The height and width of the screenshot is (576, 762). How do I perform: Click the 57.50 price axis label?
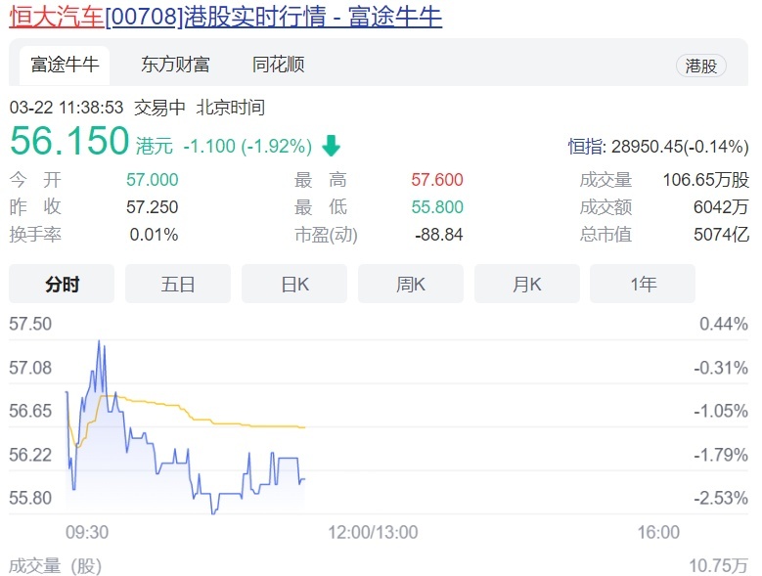point(30,324)
